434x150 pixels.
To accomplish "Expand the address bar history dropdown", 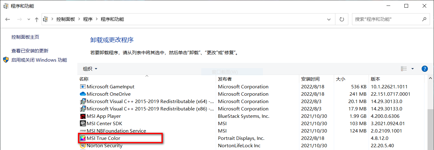I will click(x=329, y=19).
